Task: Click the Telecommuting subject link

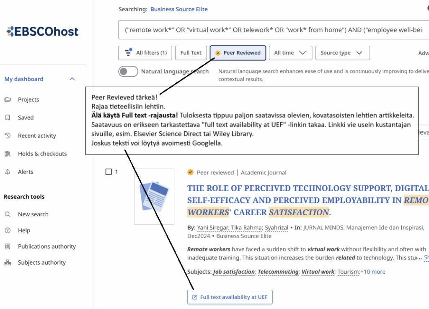Action: [278, 272]
